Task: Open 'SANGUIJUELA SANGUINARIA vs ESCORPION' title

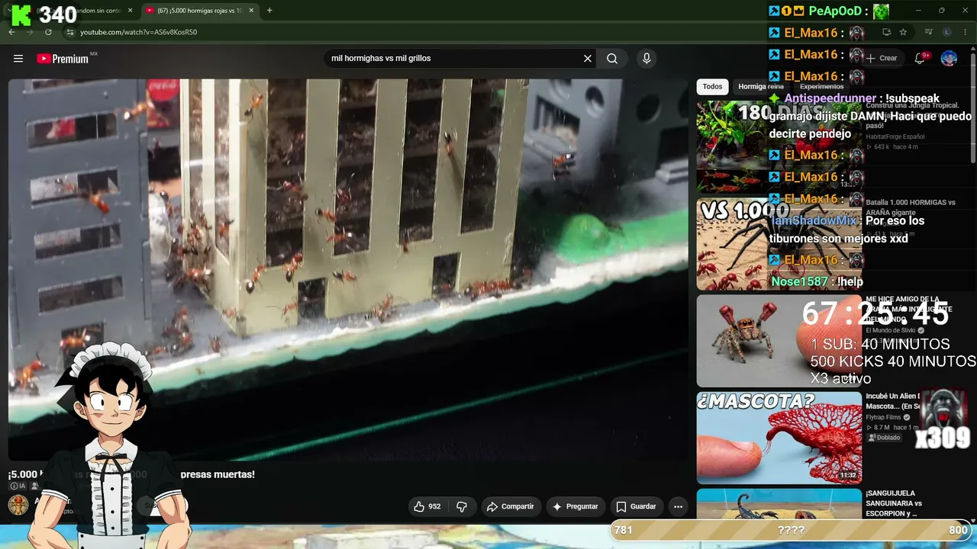Action: coord(894,503)
